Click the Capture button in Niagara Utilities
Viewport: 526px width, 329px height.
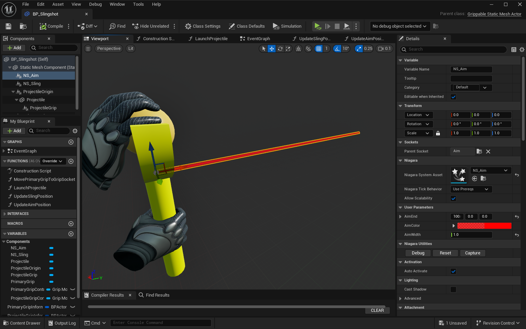click(472, 253)
